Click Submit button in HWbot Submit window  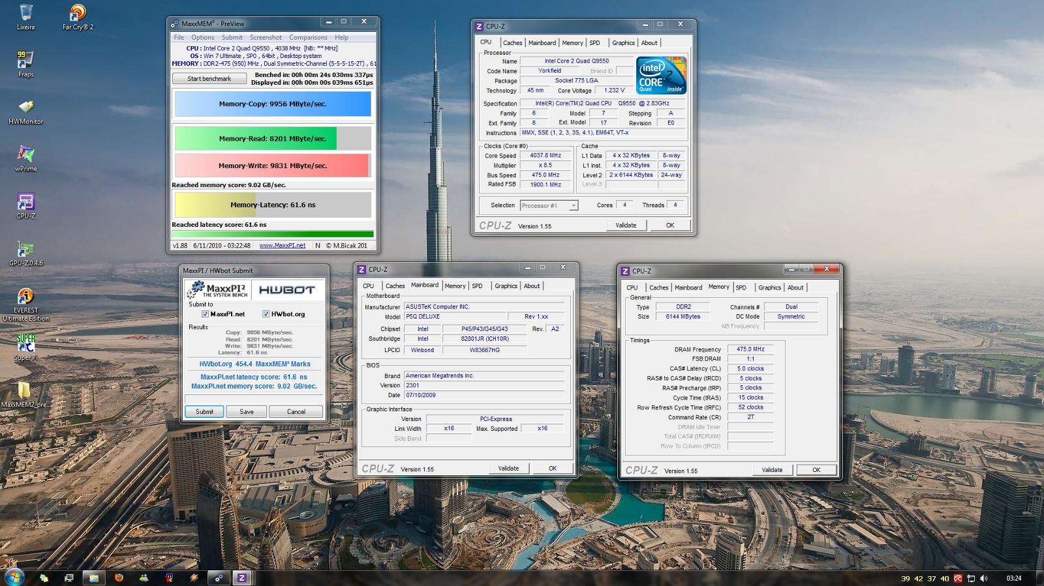(205, 411)
